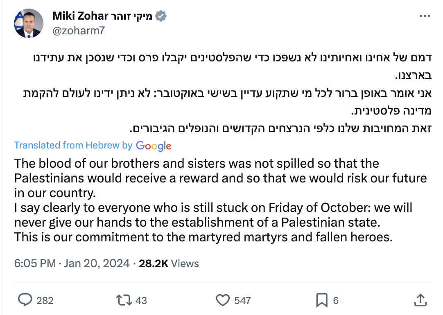Open the three-dot more options menu
The image size is (443, 315).
tap(425, 16)
